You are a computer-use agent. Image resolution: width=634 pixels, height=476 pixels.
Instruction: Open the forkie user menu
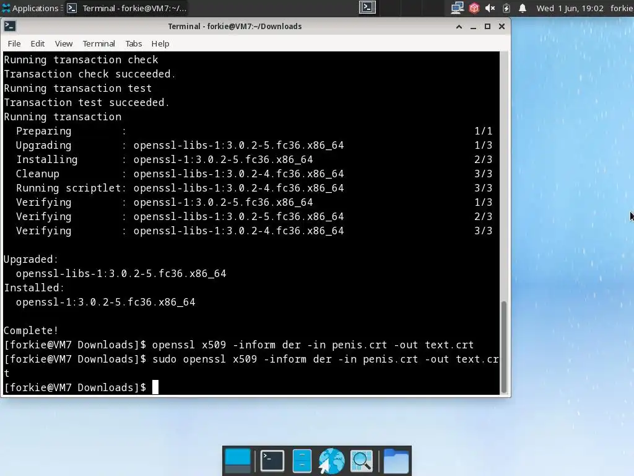[x=622, y=8]
